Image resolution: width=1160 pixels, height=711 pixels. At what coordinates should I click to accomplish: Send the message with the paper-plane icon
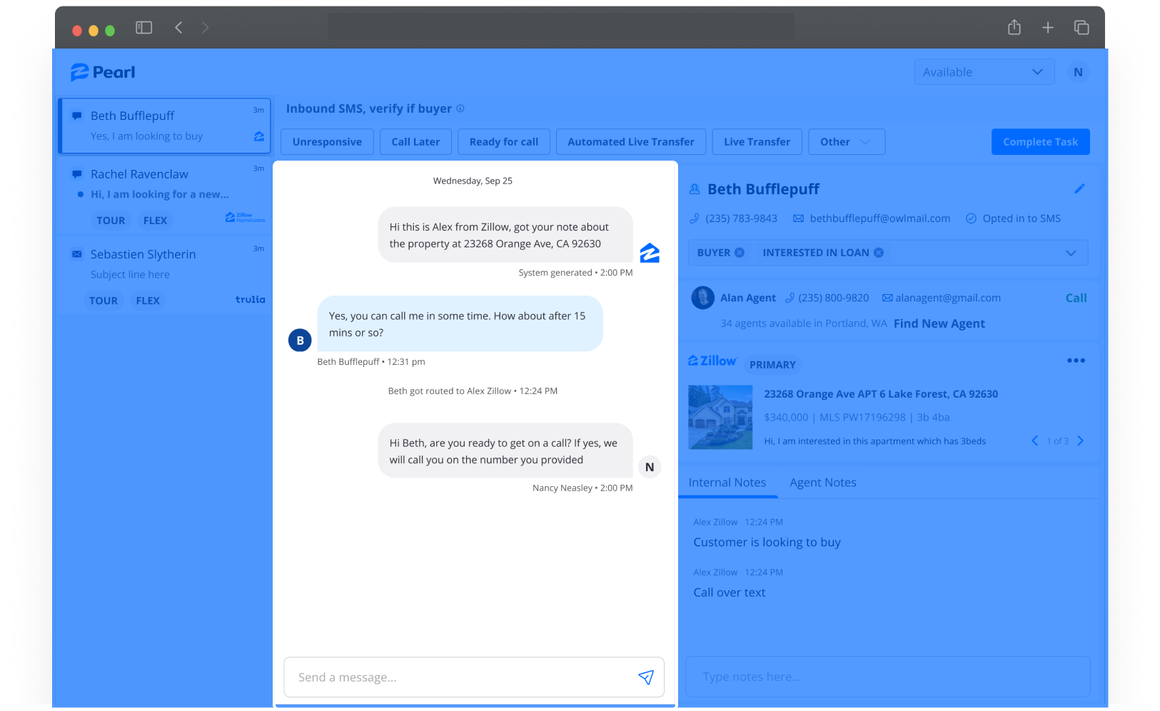(x=646, y=677)
